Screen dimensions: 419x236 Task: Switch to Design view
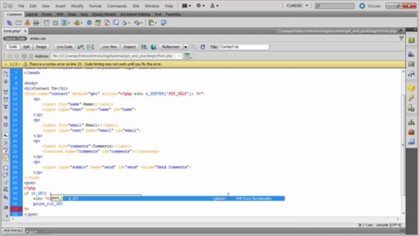[41, 47]
